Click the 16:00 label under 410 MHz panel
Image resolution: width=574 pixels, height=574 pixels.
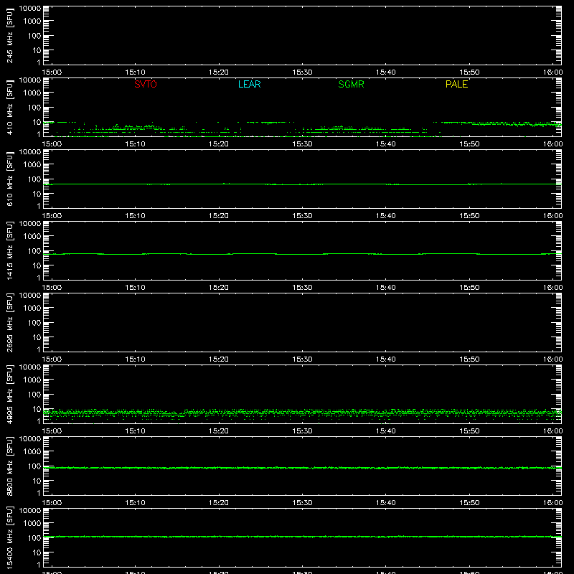tap(552, 144)
